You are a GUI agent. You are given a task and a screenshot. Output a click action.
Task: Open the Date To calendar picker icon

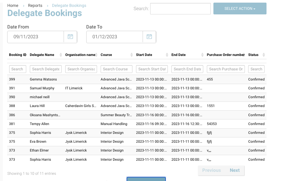(x=149, y=37)
